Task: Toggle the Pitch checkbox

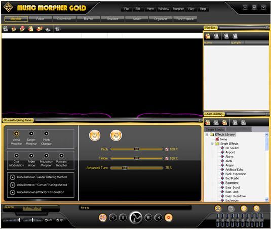Action: click(x=167, y=149)
